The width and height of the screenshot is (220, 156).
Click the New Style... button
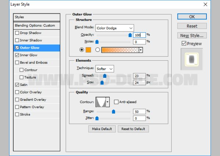click(x=192, y=35)
